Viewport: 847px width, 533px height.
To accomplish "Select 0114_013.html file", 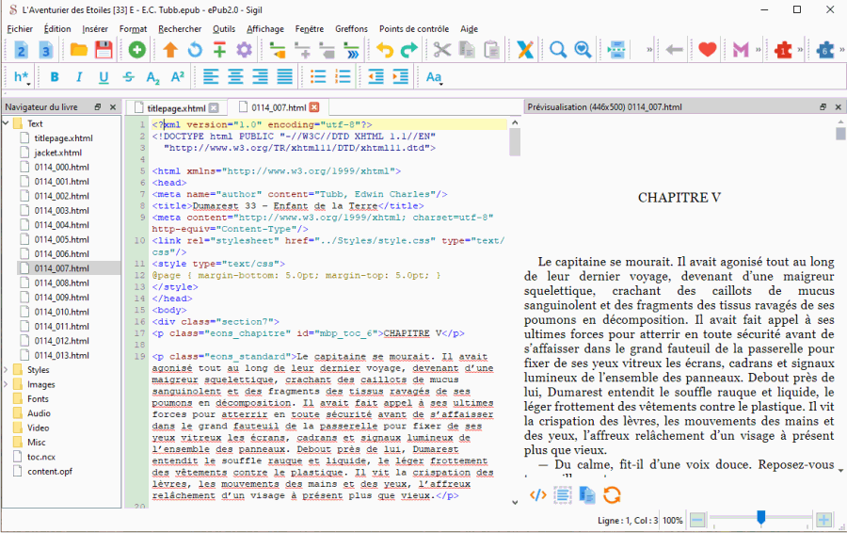I will [61, 355].
